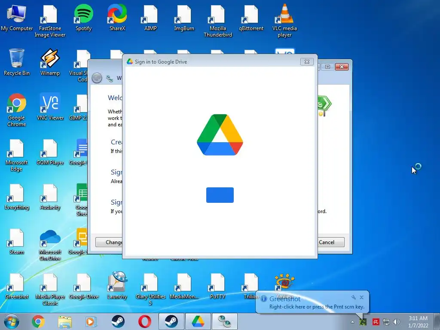This screenshot has width=440, height=330.
Task: Open the volume control tray icon
Action: [396, 322]
